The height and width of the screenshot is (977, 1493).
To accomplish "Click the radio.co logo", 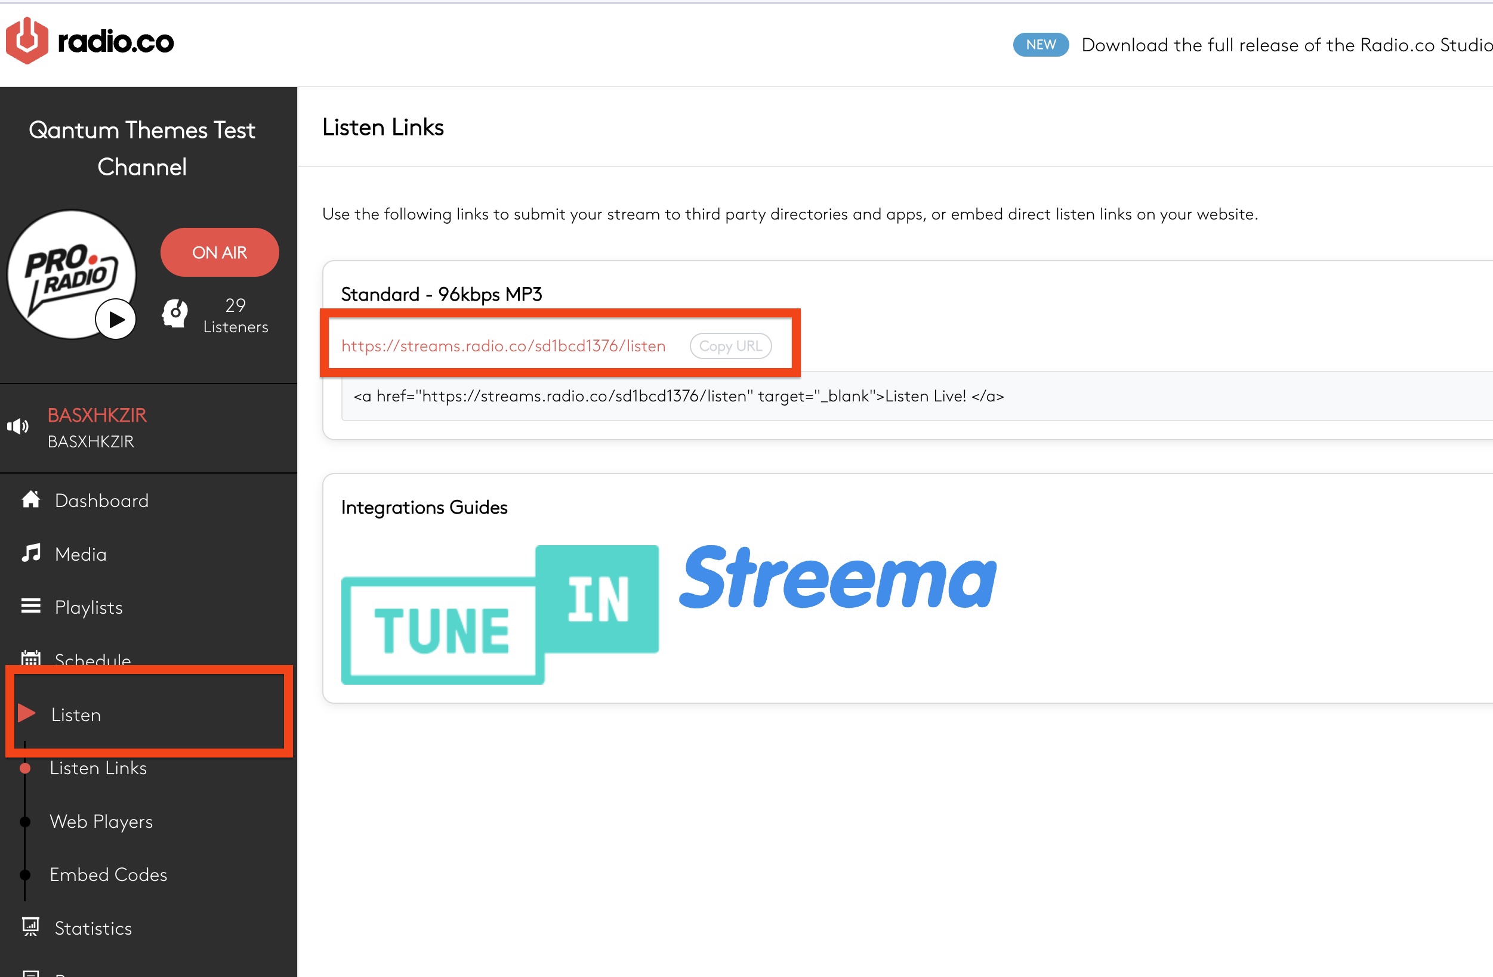I will [90, 41].
